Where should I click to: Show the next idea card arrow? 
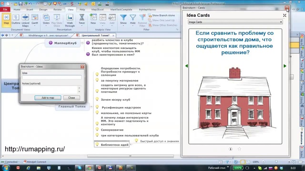(x=285, y=66)
